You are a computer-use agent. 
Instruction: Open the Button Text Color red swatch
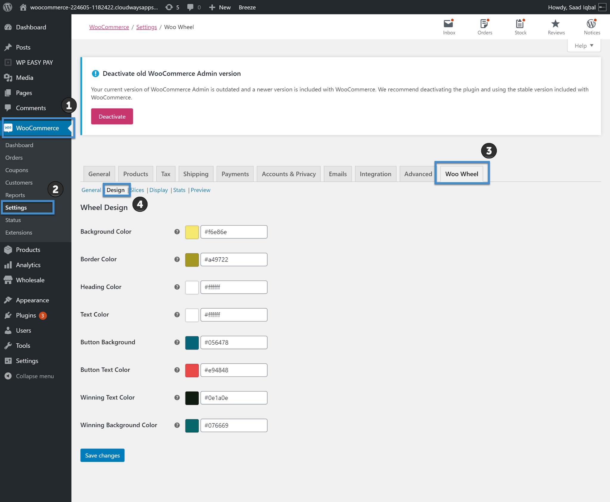(x=192, y=370)
